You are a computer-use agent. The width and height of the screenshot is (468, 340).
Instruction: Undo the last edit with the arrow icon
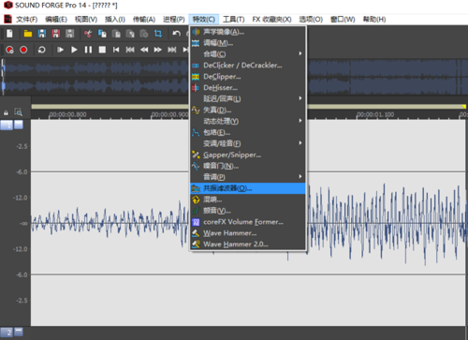pos(176,34)
